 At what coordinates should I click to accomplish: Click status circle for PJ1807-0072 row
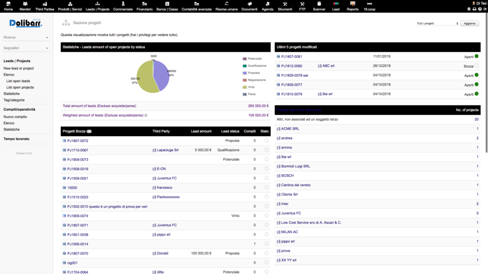(267, 141)
